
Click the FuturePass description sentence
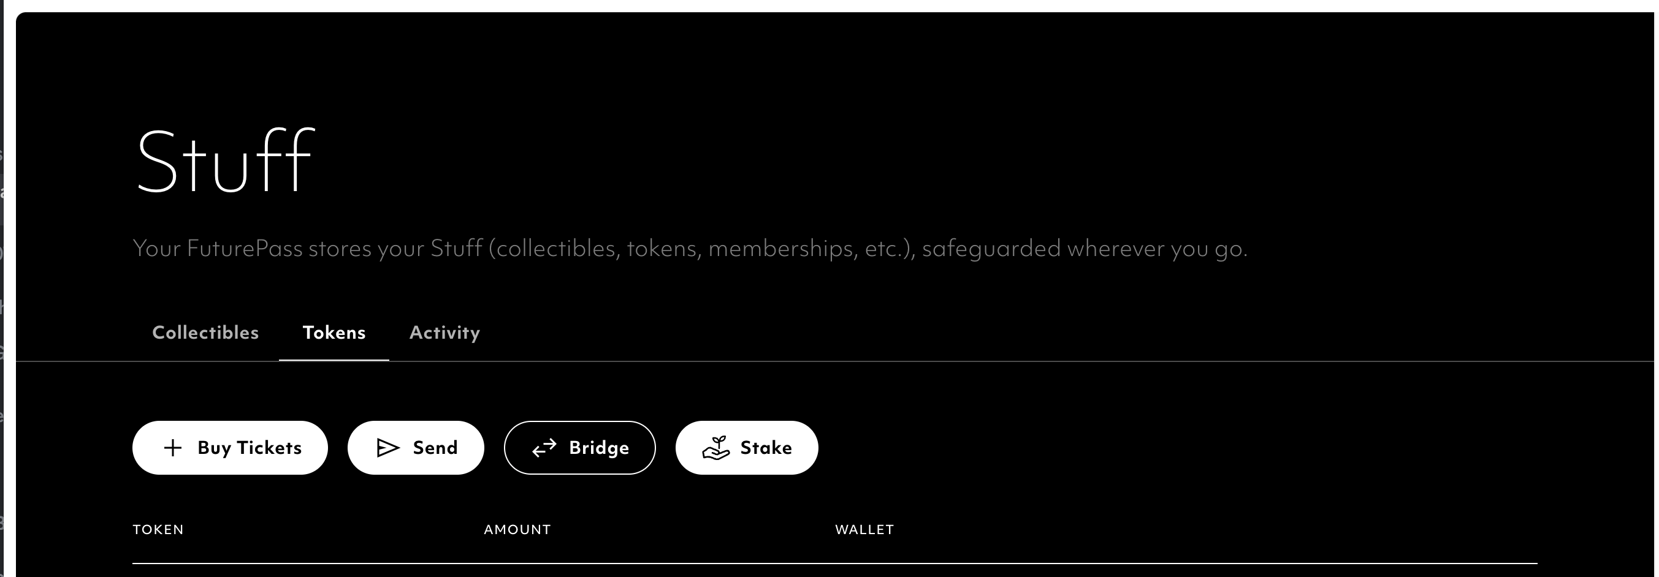[x=690, y=248]
